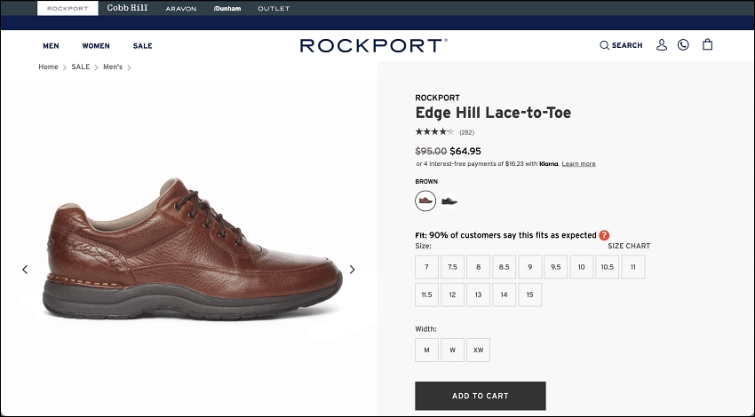Open the search icon
Screen dimensions: 755x417
pyautogui.click(x=604, y=45)
